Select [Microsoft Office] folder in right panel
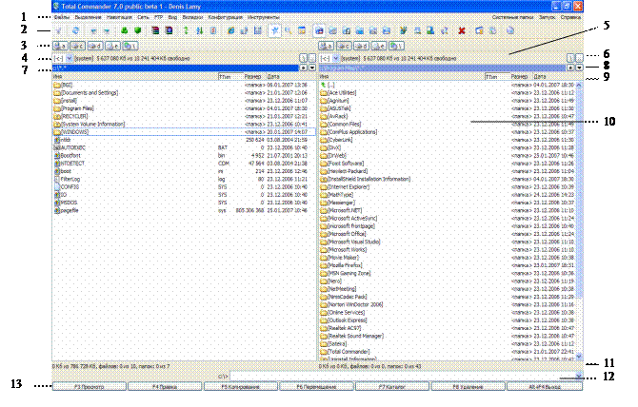The image size is (638, 407). coord(448,234)
